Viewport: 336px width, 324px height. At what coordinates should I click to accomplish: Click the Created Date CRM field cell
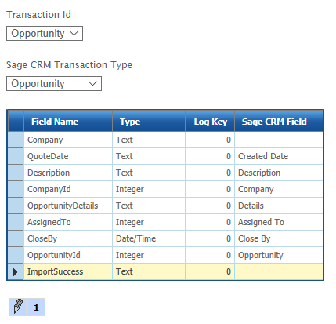279,156
